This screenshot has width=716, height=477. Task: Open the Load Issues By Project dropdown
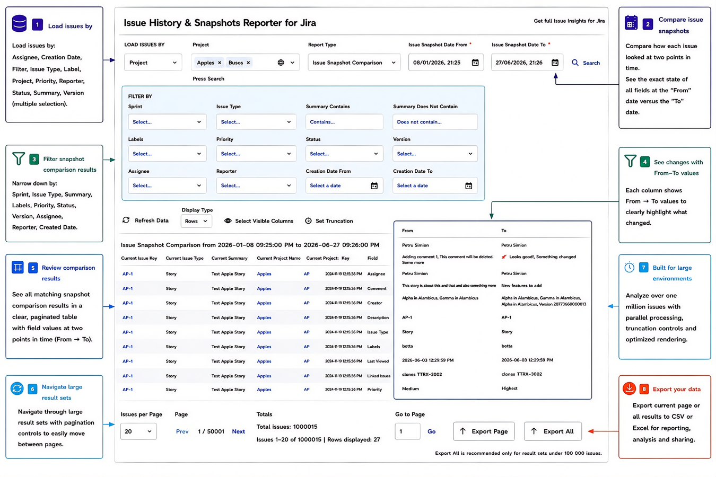(153, 63)
